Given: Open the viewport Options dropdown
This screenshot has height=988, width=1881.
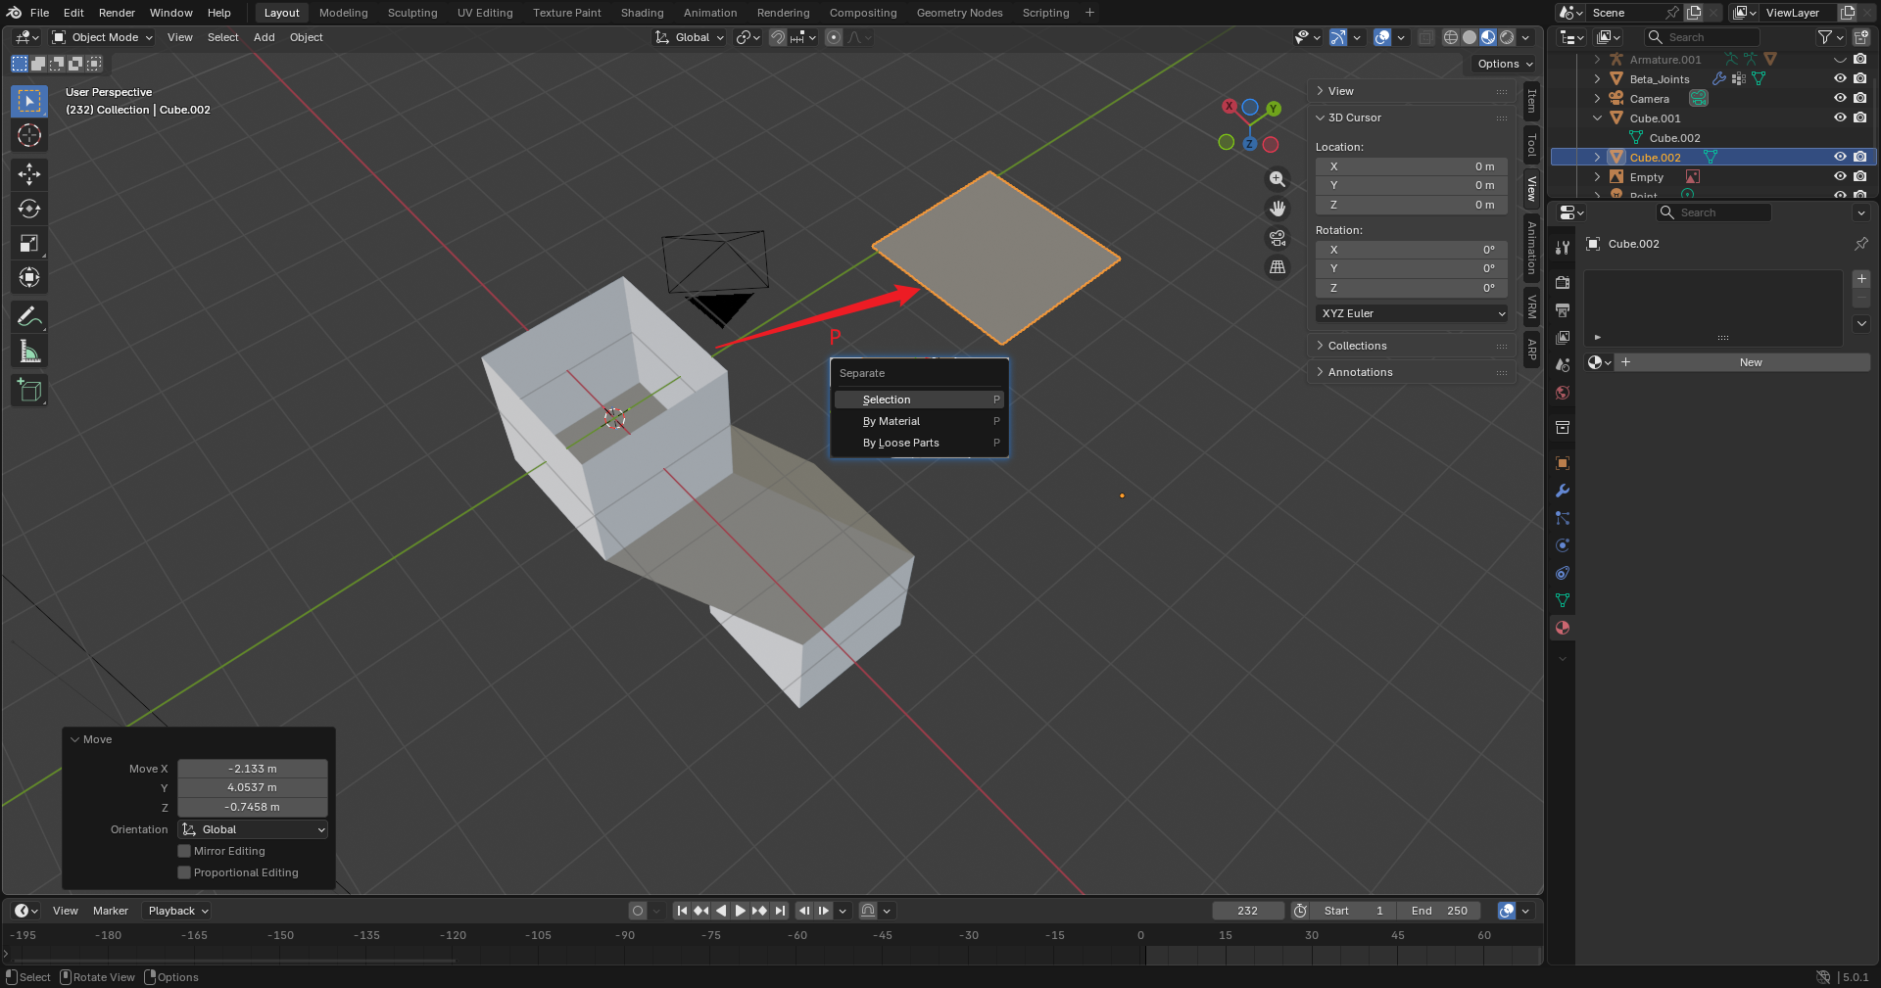Looking at the screenshot, I should click(x=1505, y=64).
